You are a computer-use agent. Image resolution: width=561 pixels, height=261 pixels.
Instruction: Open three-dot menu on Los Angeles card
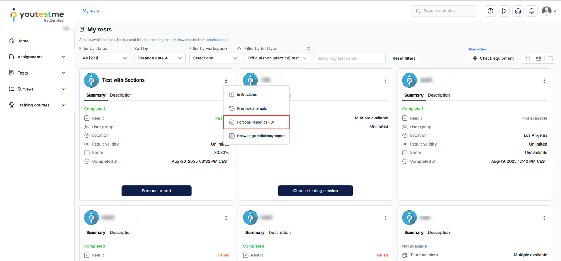tap(544, 80)
